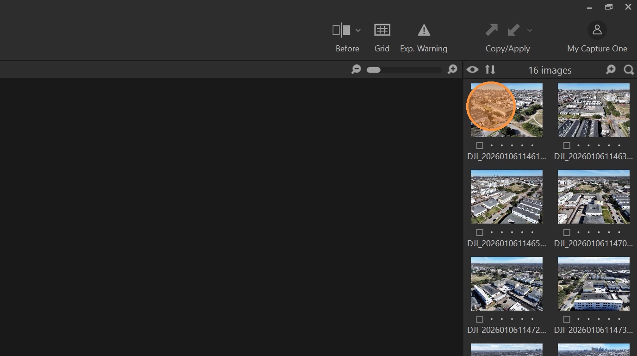Click the file name DJI_2026010611470...
637x356 pixels.
pyautogui.click(x=593, y=243)
